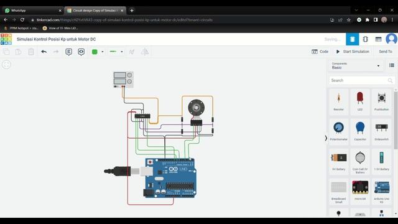398x224 pixels.
Task: Select the Coin Cell 3V Battery component
Action: (x=360, y=162)
